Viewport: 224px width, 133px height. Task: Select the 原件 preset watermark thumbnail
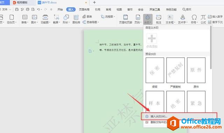click(196, 70)
